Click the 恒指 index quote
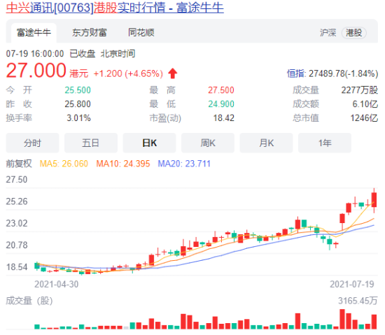The height and width of the screenshot is (335, 385). [332, 73]
